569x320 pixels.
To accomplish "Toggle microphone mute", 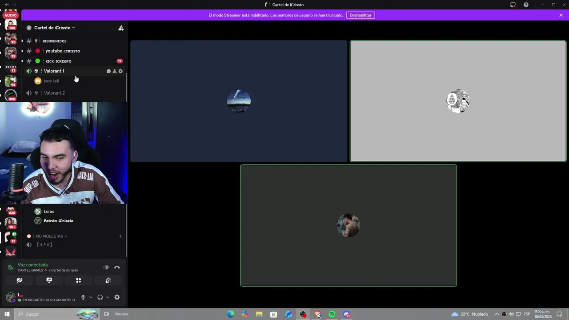I will tap(83, 297).
